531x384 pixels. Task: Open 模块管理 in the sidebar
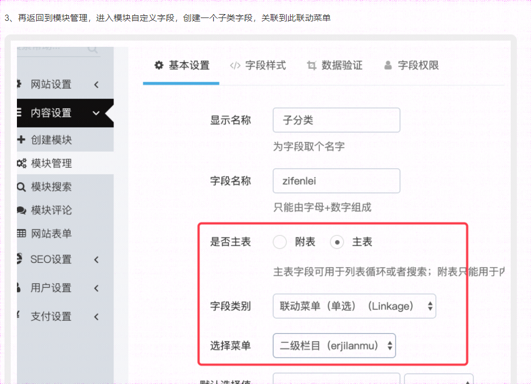(x=65, y=163)
